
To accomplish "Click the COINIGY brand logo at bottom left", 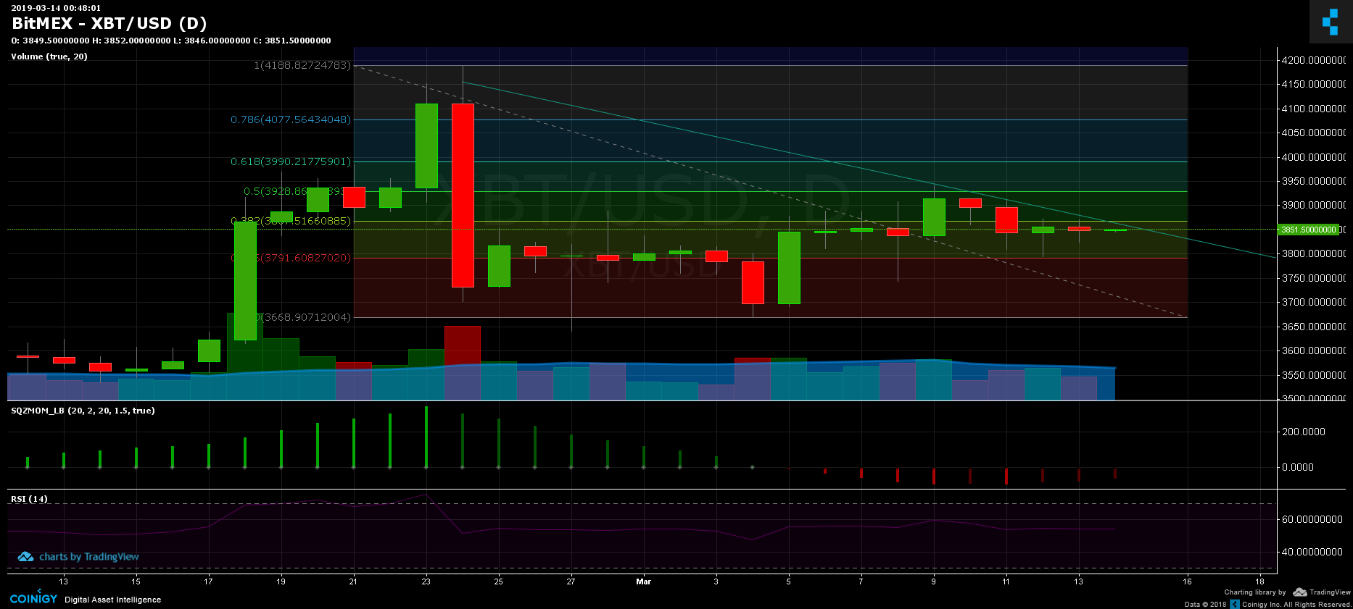I will click(33, 599).
